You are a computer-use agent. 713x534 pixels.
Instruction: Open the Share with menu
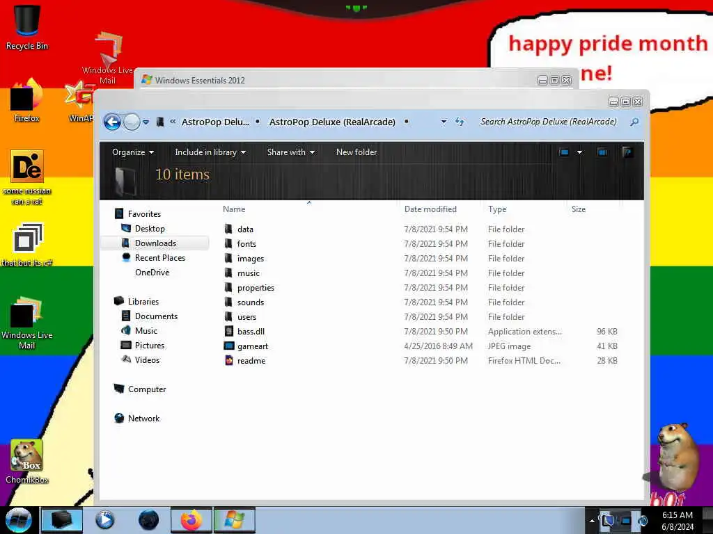(x=290, y=152)
